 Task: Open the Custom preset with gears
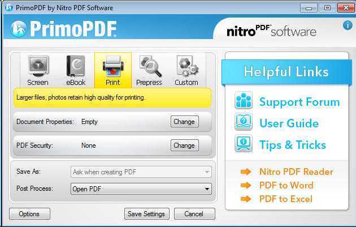[x=187, y=66]
